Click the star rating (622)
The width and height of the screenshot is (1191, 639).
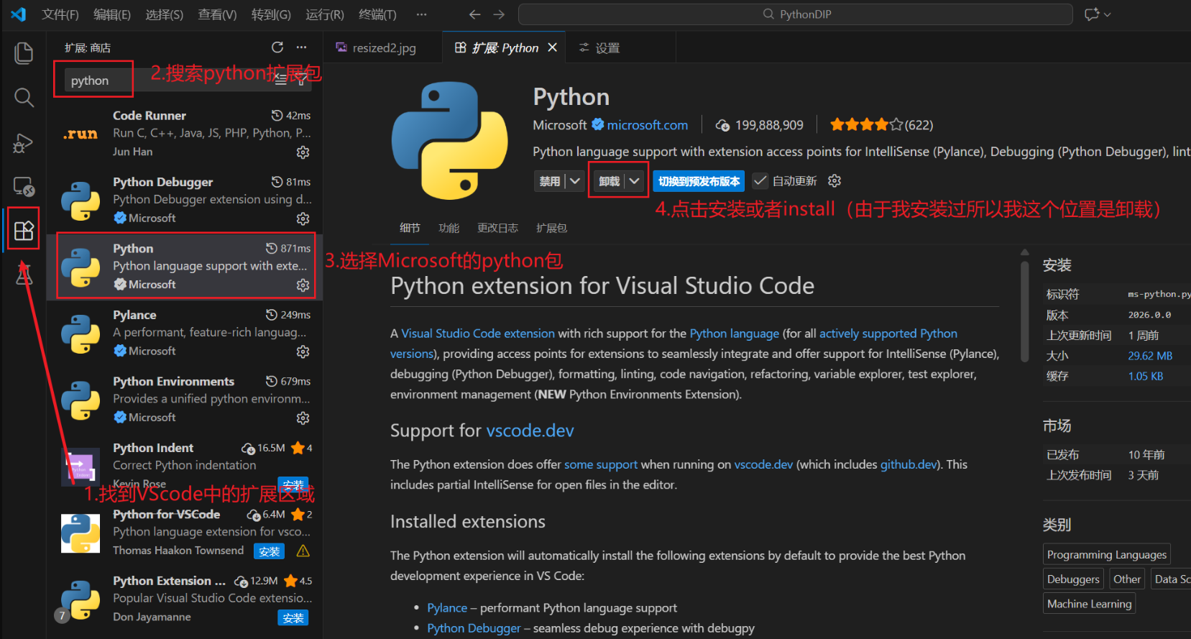(x=881, y=125)
